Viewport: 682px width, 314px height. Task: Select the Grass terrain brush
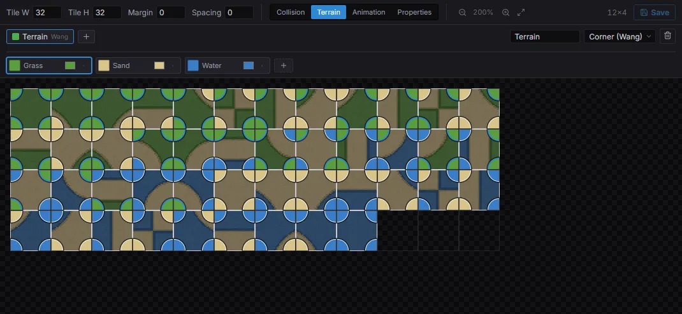[x=49, y=65]
